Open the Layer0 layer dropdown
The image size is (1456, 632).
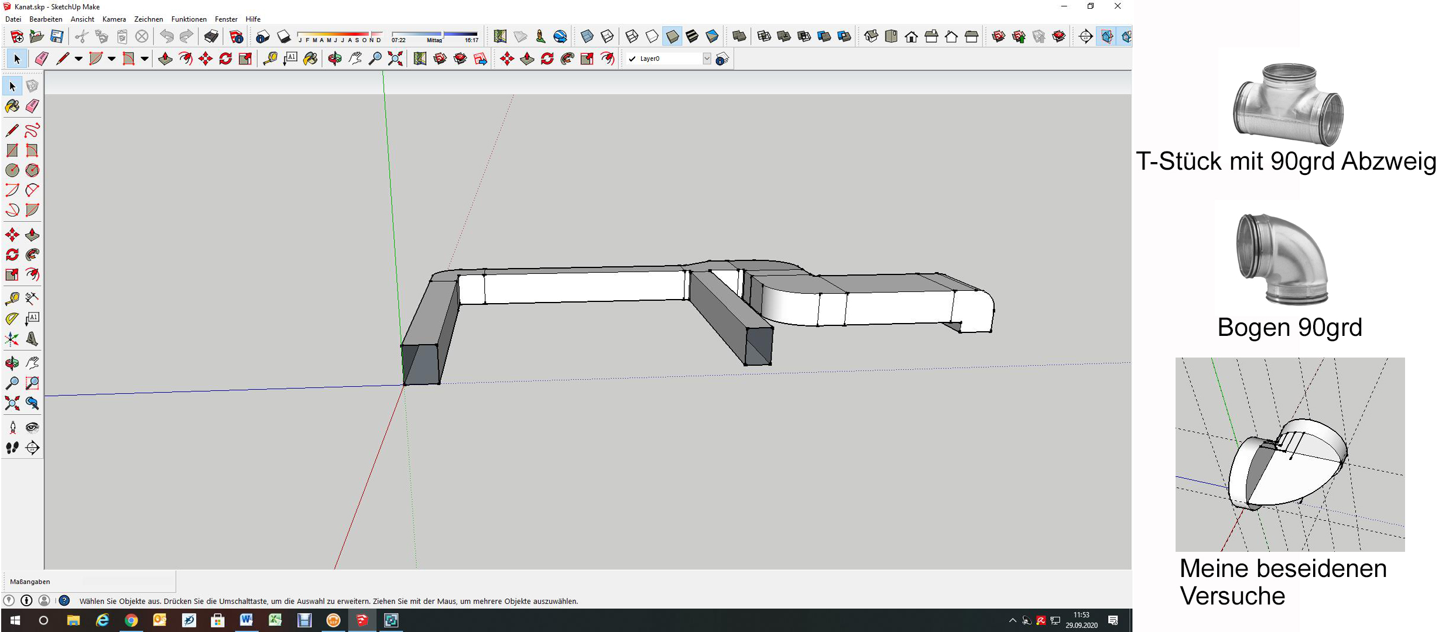point(707,59)
